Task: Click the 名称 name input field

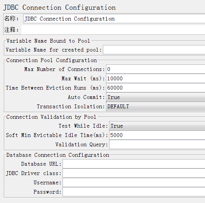Action: pyautogui.click(x=114, y=19)
